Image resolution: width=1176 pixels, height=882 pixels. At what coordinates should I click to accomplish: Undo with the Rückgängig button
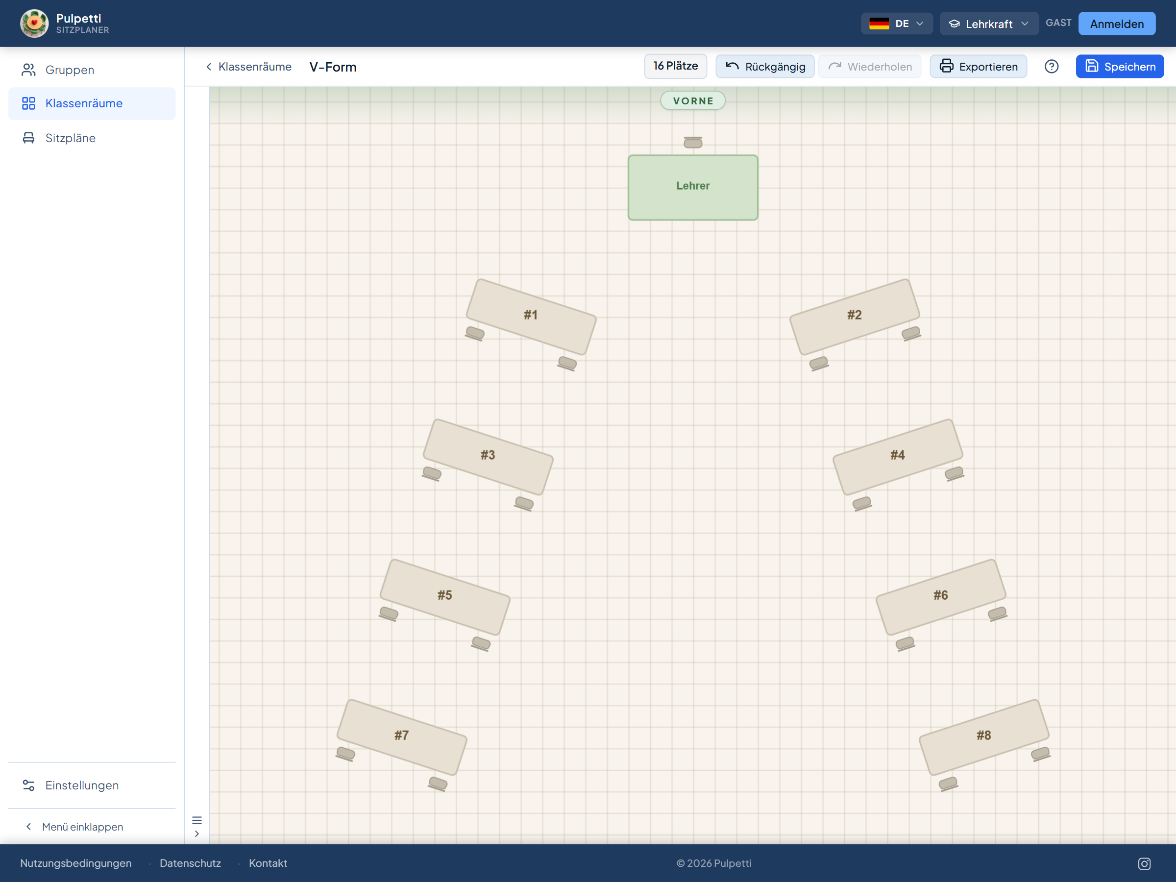(764, 67)
